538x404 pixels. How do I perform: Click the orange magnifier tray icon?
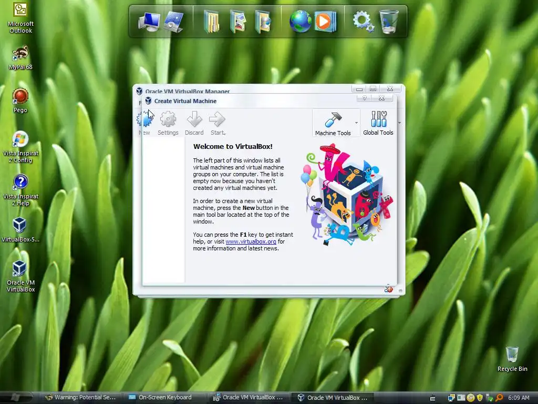tap(499, 398)
